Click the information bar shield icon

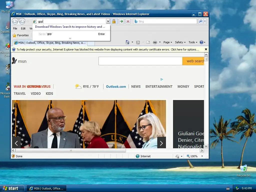click(14, 49)
